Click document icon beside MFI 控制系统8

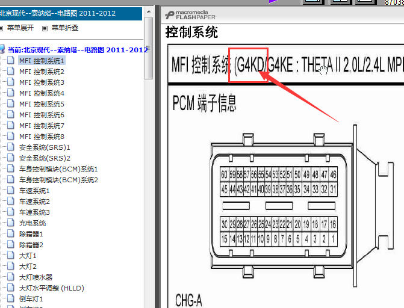pyautogui.click(x=11, y=136)
